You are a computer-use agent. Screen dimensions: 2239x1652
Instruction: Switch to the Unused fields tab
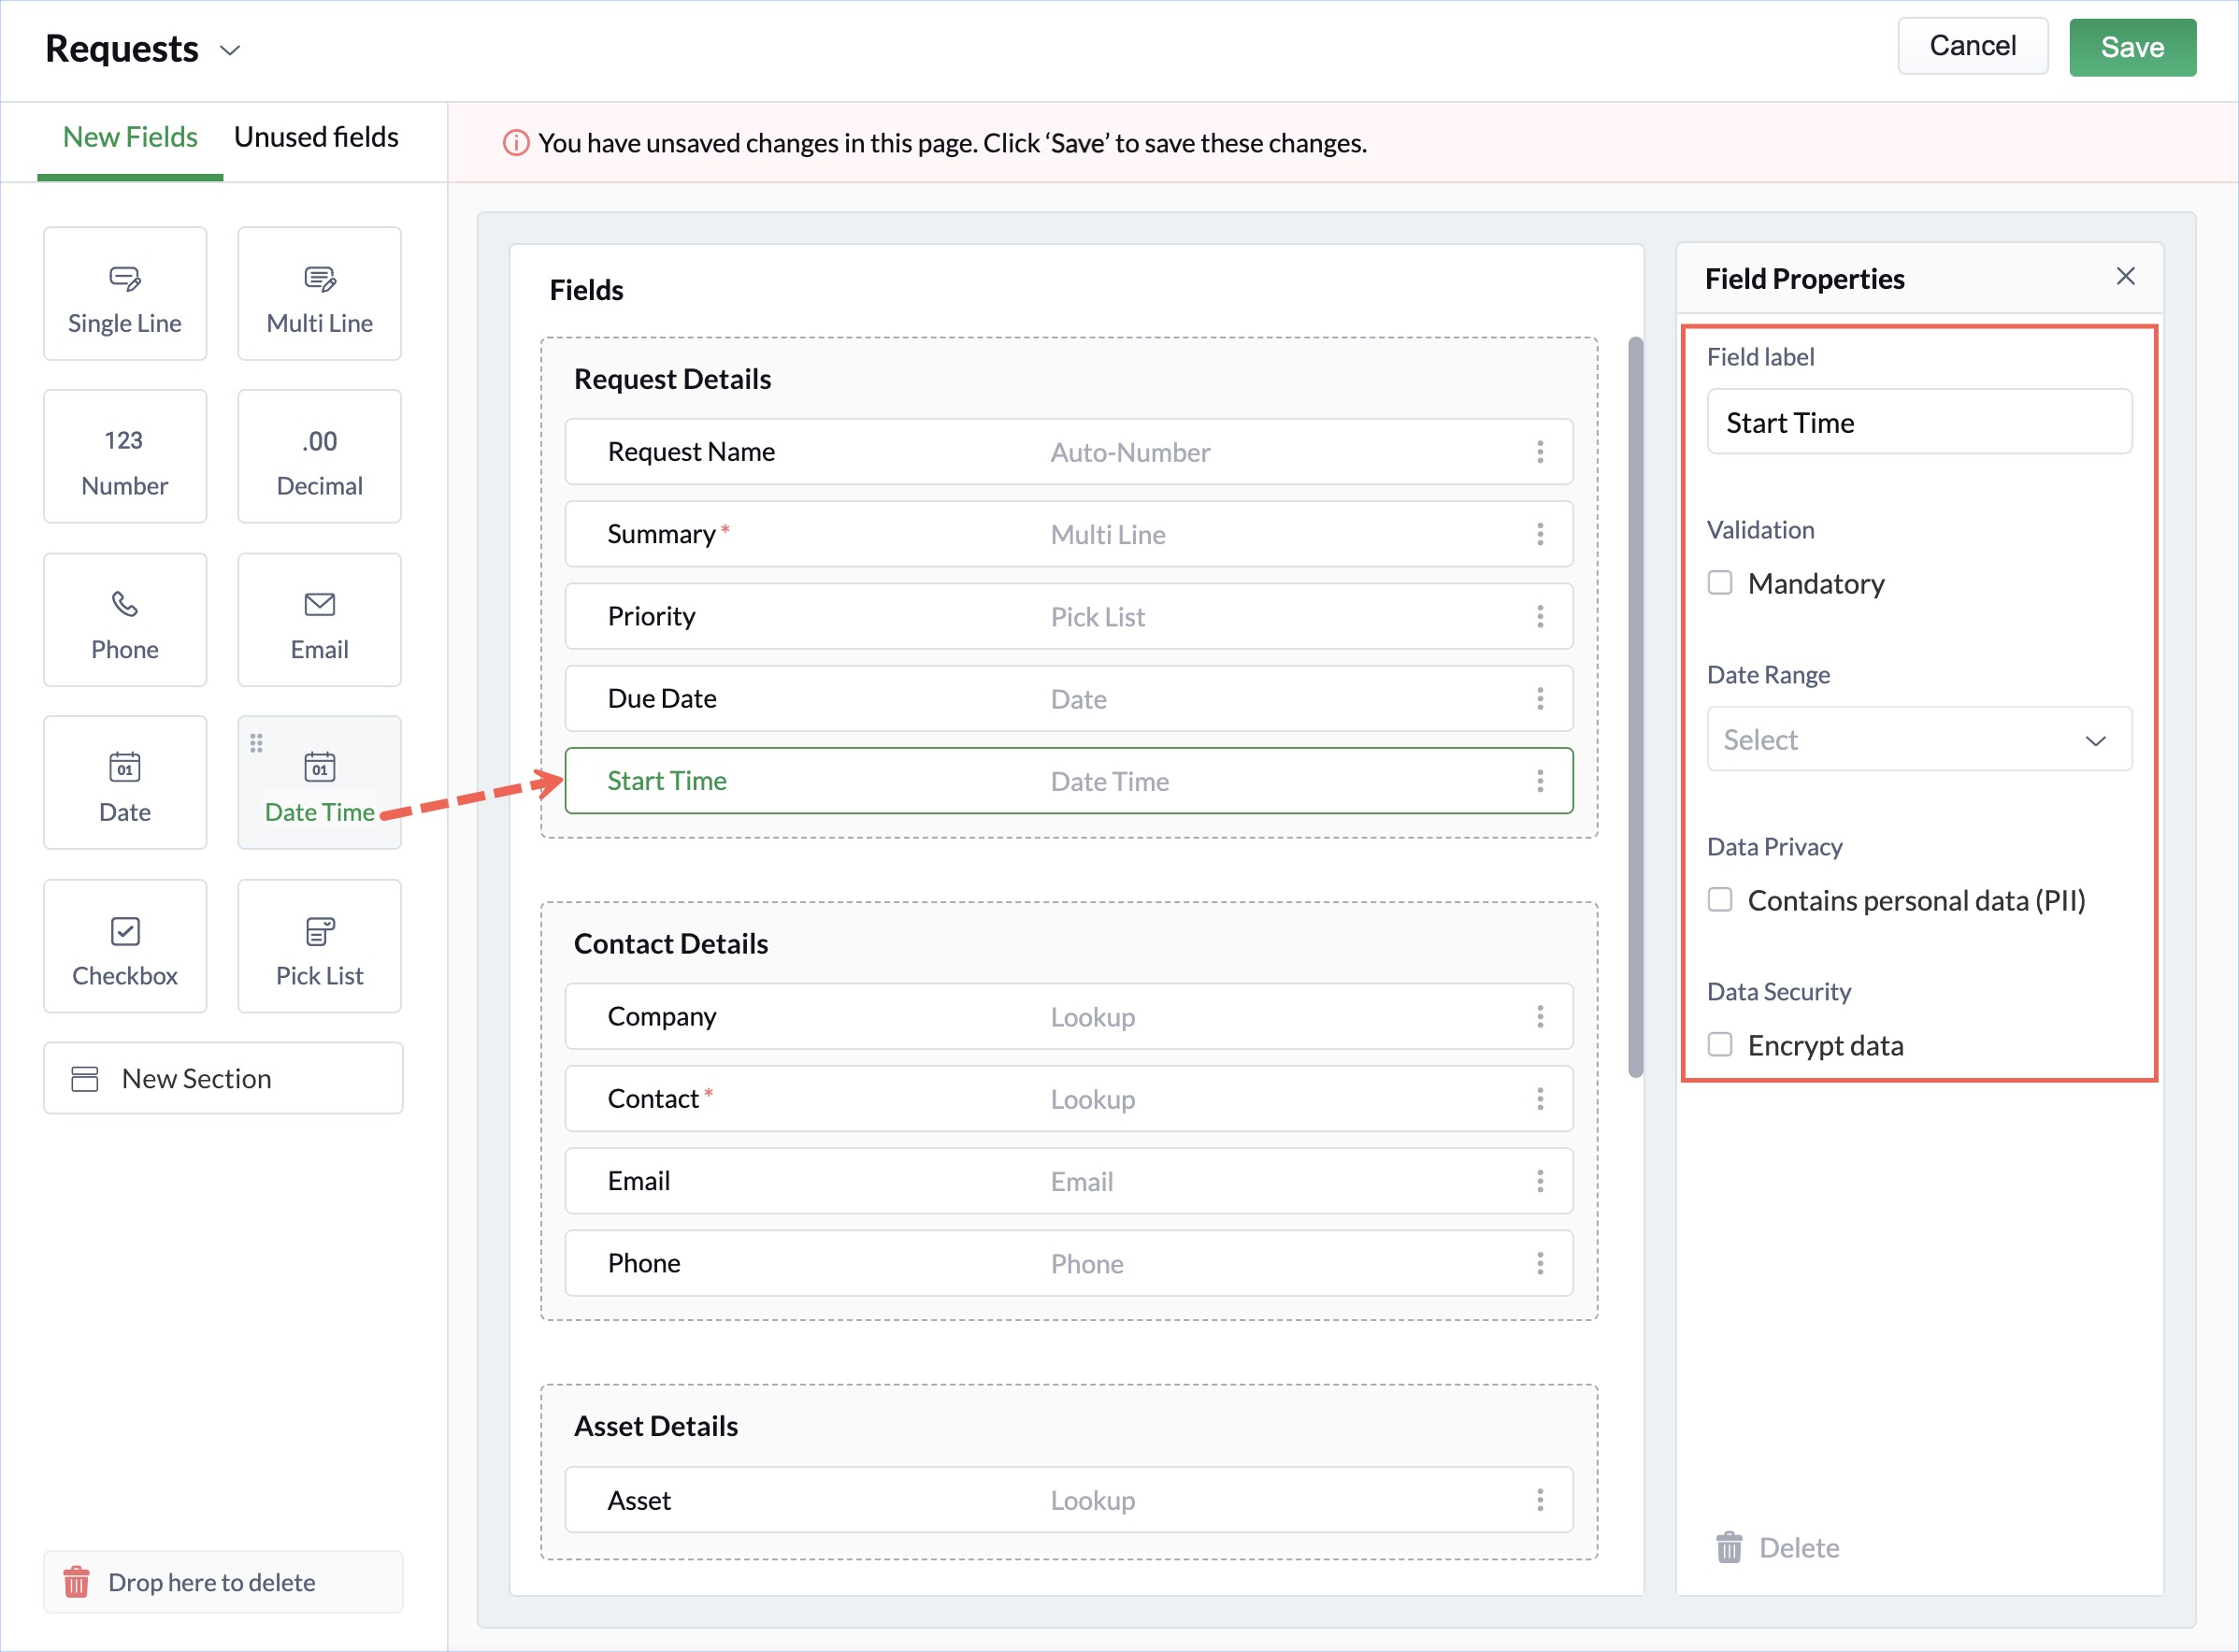(316, 138)
